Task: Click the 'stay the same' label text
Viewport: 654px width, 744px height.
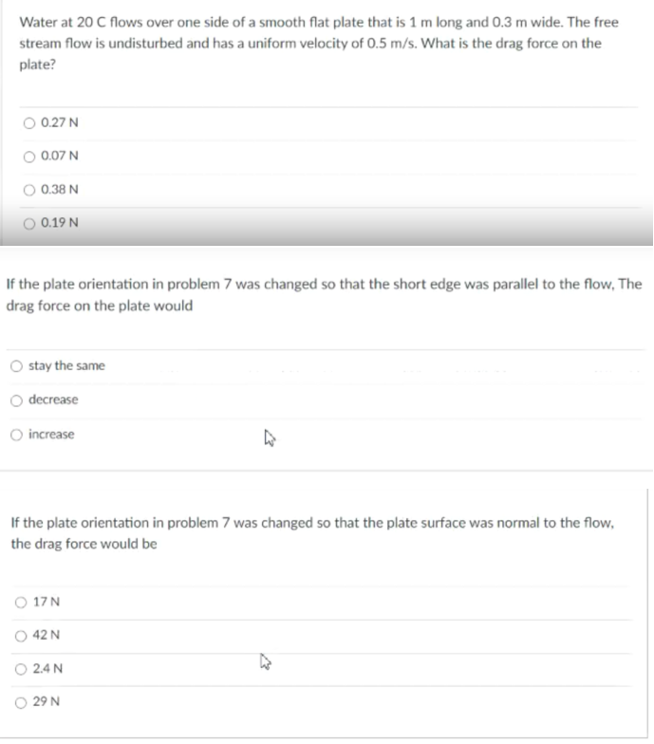Action: coord(66,366)
